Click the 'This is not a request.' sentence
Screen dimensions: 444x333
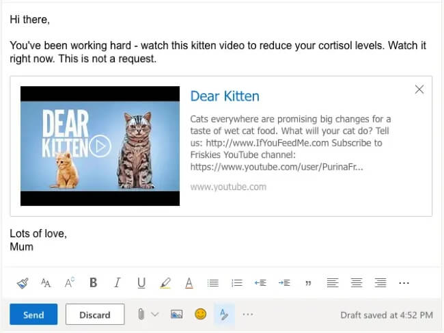pyautogui.click(x=108, y=59)
